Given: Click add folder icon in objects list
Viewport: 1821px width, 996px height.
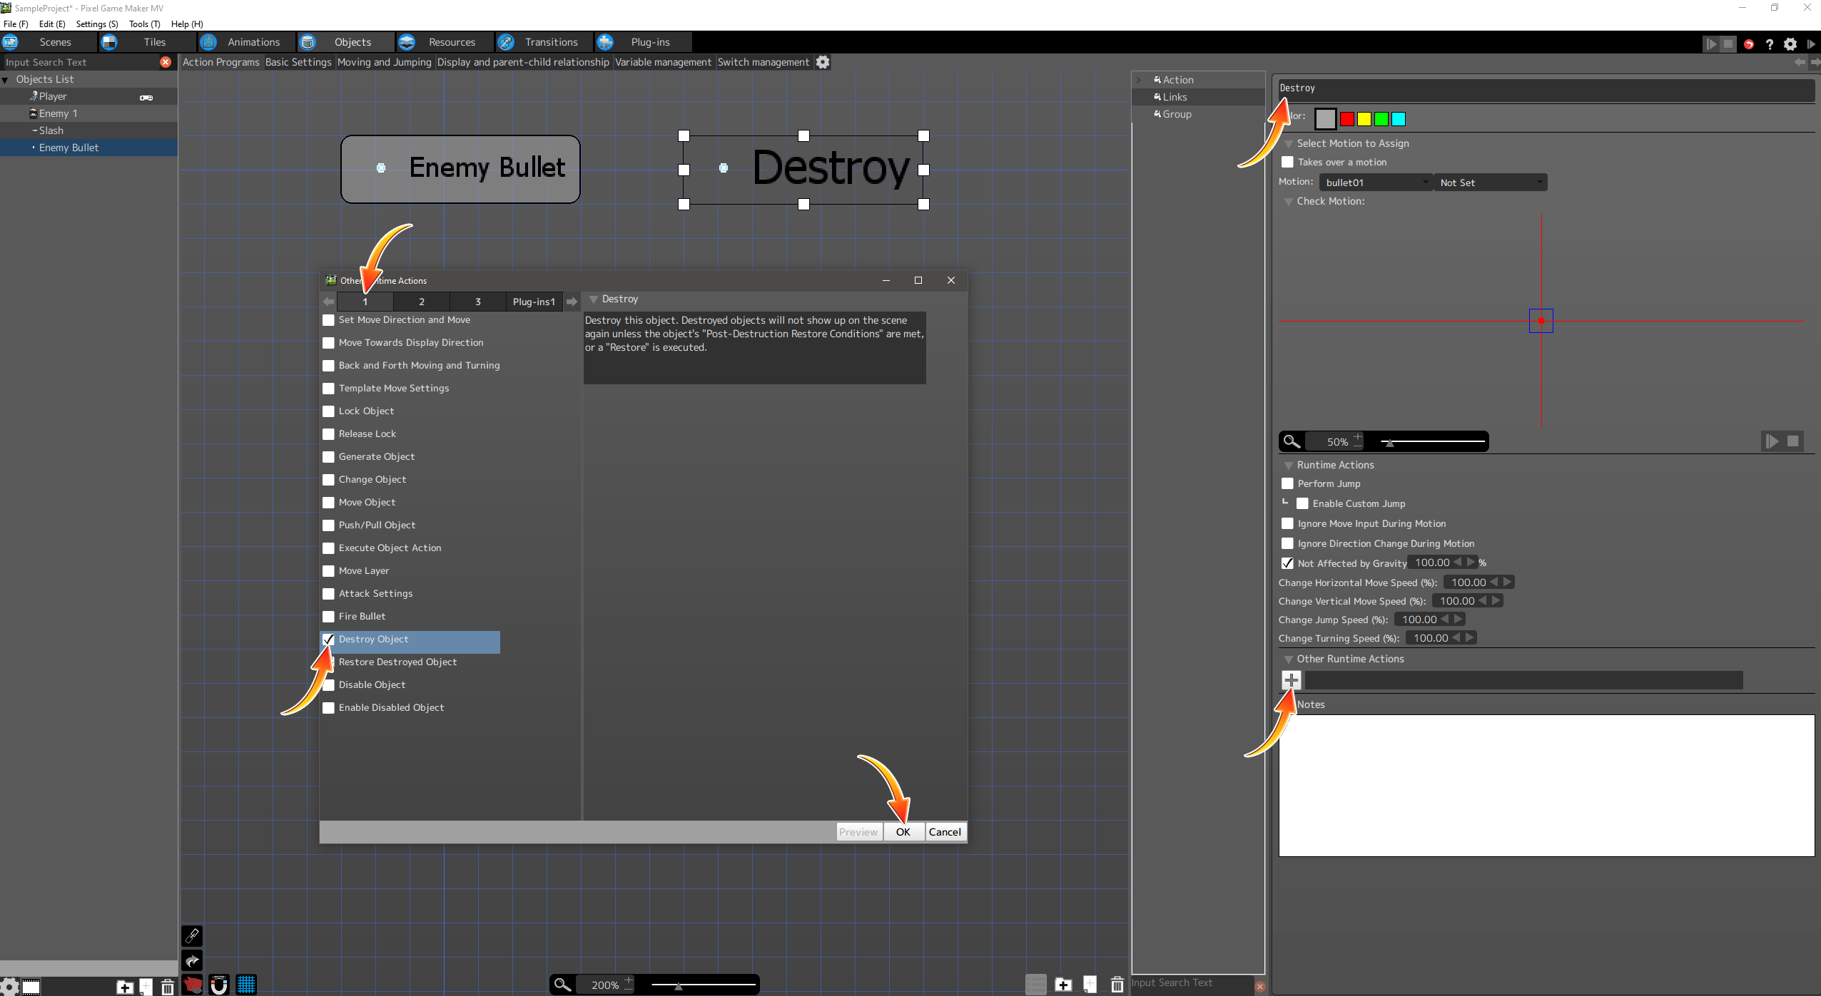Looking at the screenshot, I should (125, 987).
